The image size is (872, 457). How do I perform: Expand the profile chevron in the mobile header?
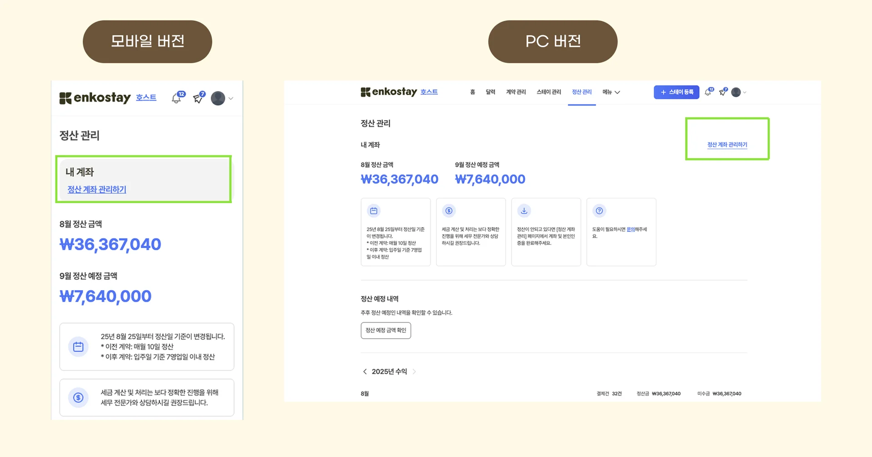click(x=231, y=98)
